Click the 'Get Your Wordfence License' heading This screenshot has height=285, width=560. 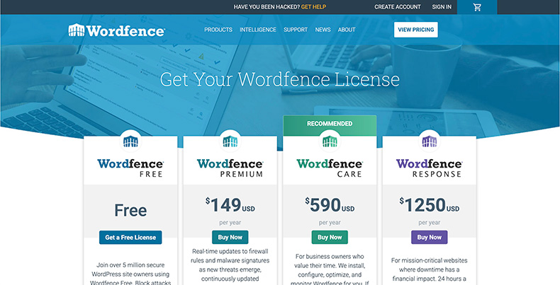coord(279,79)
